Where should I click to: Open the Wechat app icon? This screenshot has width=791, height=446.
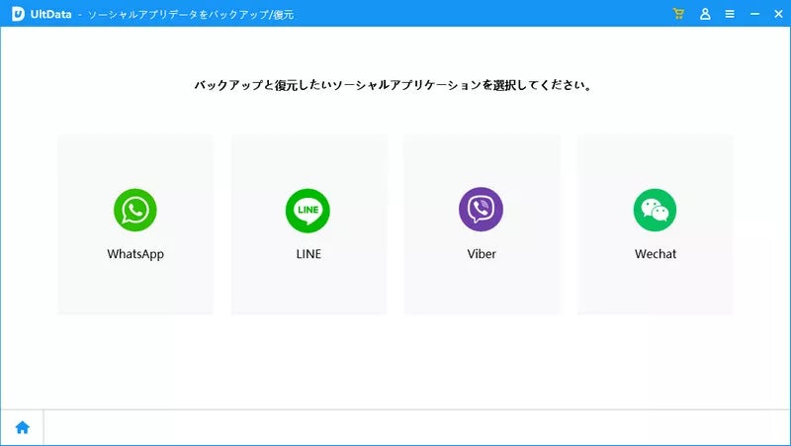tap(655, 210)
